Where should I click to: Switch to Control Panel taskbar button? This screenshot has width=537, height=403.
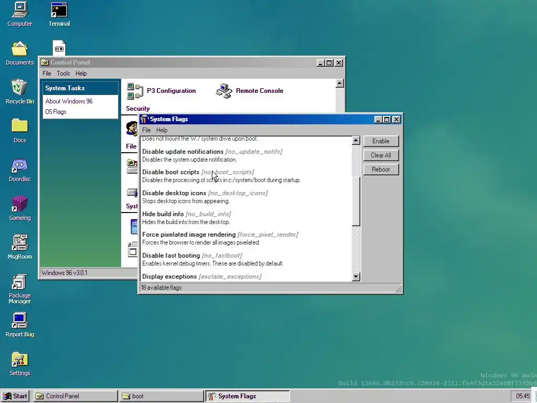76,396
